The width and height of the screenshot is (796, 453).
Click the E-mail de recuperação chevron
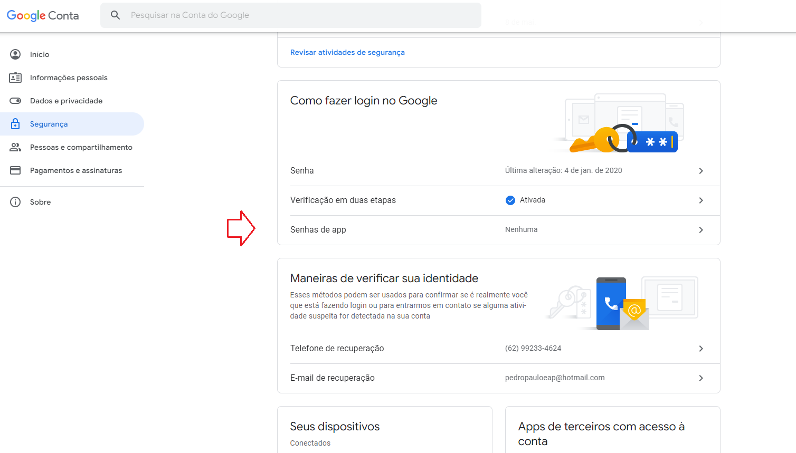(701, 378)
